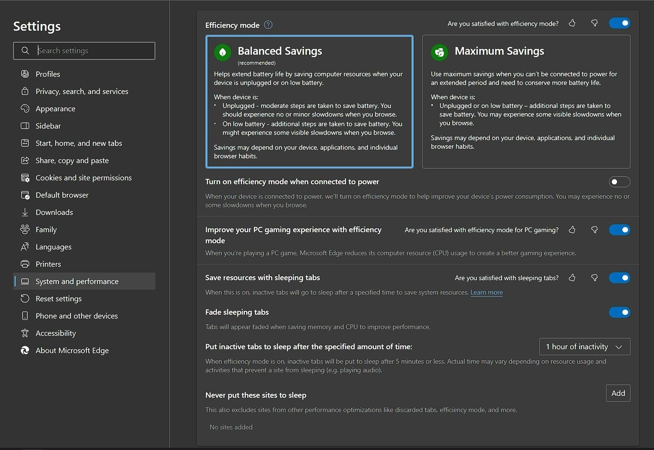
Task: Click the Settings heading
Action: coord(37,26)
